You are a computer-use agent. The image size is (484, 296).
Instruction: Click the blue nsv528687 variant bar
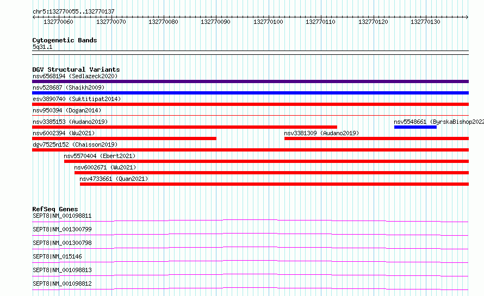click(250, 93)
